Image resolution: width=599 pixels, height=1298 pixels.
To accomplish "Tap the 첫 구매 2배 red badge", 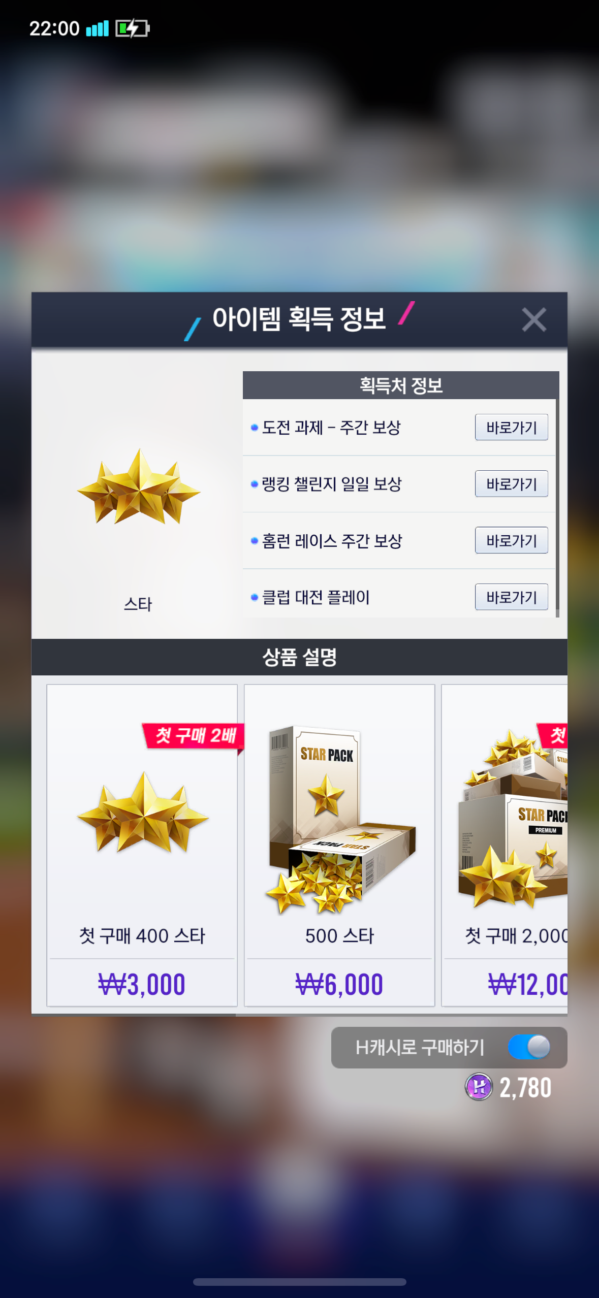I will tap(194, 735).
